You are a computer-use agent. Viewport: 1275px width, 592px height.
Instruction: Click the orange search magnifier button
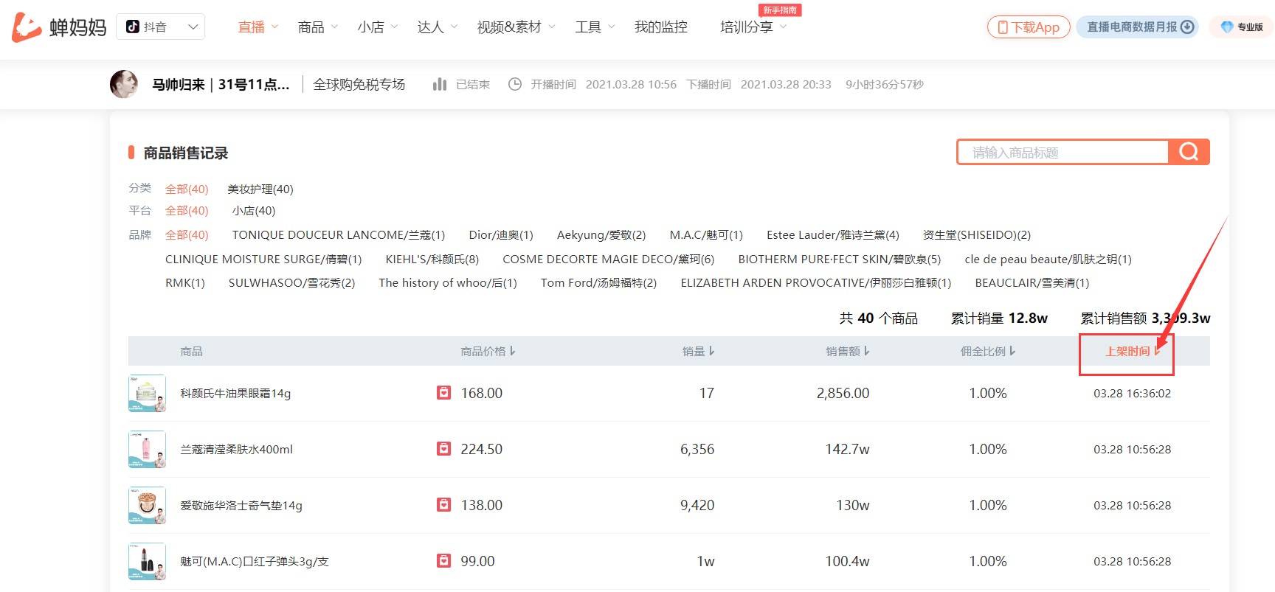pyautogui.click(x=1189, y=152)
